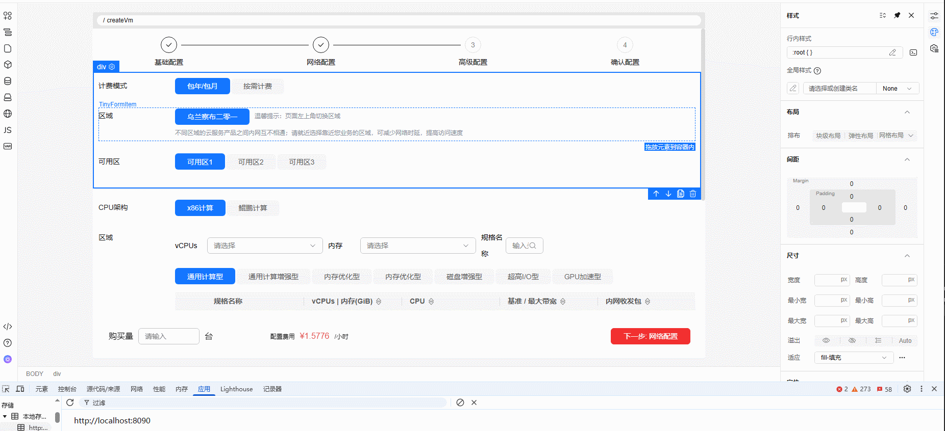945x431 pixels.
Task: Open the help question-mark icon in left sidebar
Action: pos(8,343)
